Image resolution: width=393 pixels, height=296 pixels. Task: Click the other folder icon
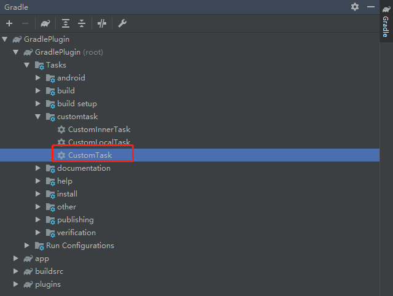pos(50,208)
